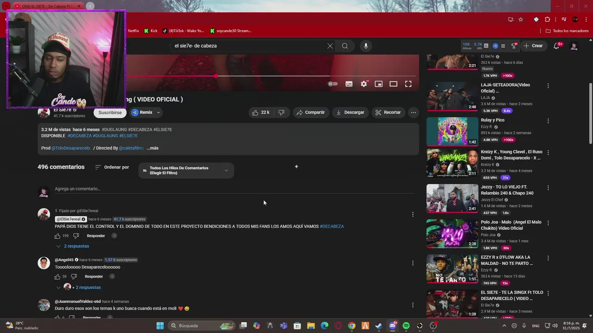Focus Agrega un comentario field
Image resolution: width=593 pixels, height=333 pixels.
(x=234, y=189)
